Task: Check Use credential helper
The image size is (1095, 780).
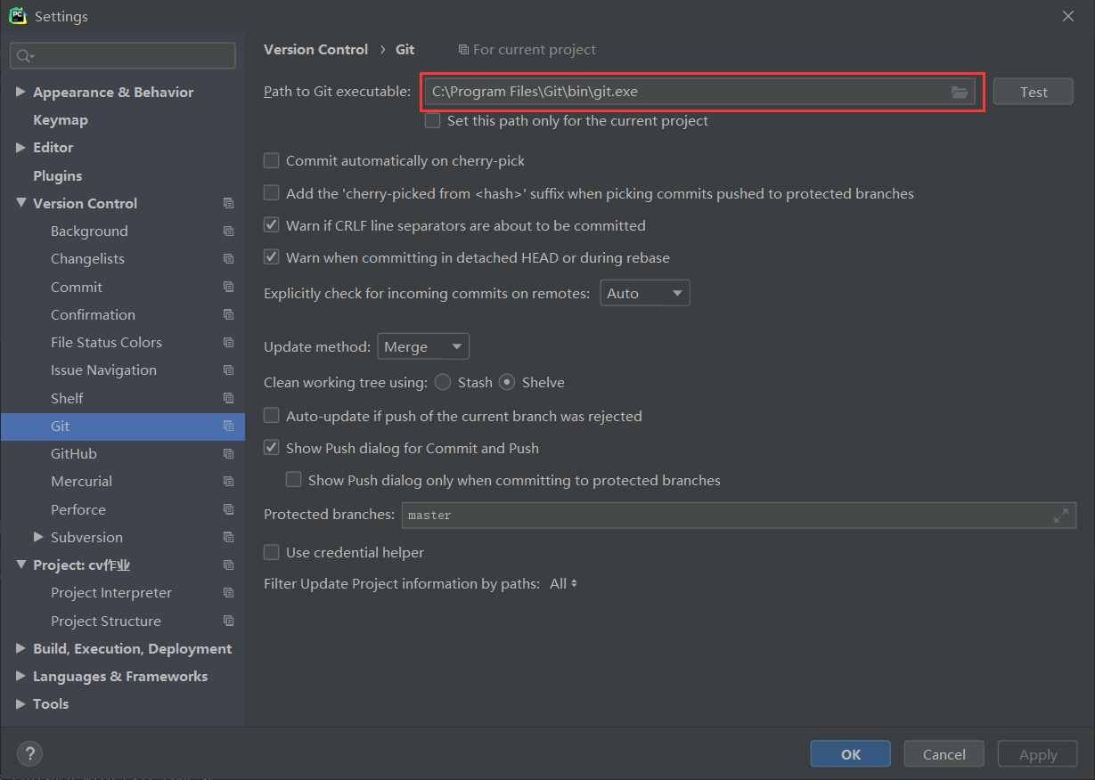Action: [x=272, y=553]
